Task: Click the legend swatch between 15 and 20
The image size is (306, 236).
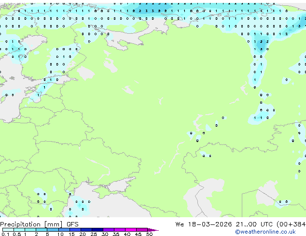Action: point(75,230)
